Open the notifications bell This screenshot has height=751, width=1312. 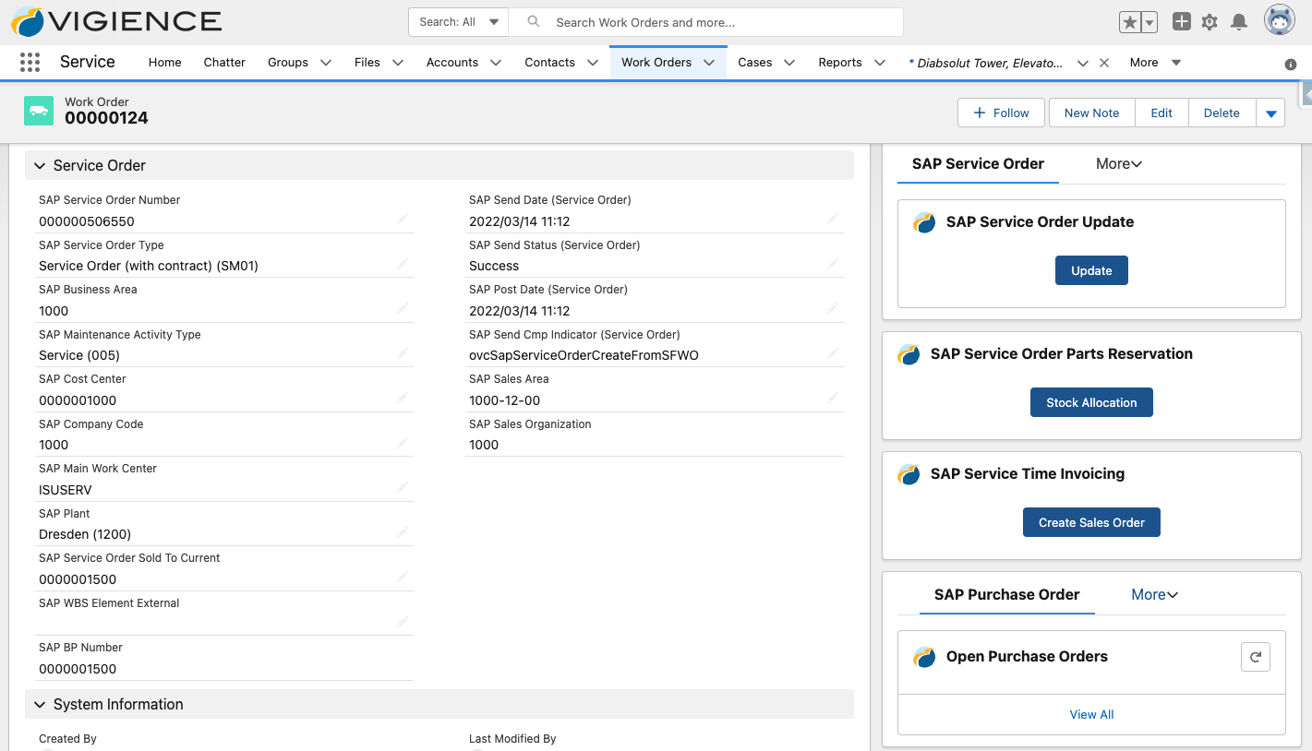click(1239, 22)
